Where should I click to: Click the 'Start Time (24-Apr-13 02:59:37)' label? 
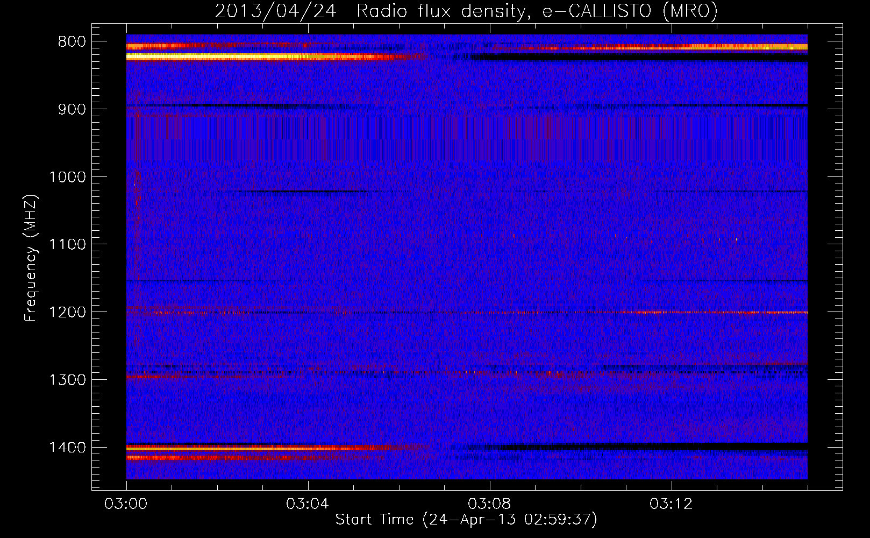(x=466, y=520)
